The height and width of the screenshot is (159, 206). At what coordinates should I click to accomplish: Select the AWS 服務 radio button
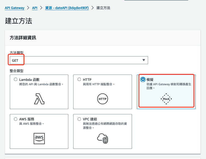pos(16,119)
